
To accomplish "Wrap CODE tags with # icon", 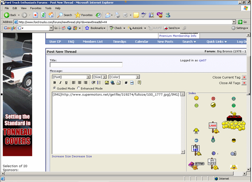I will click(x=126, y=83).
